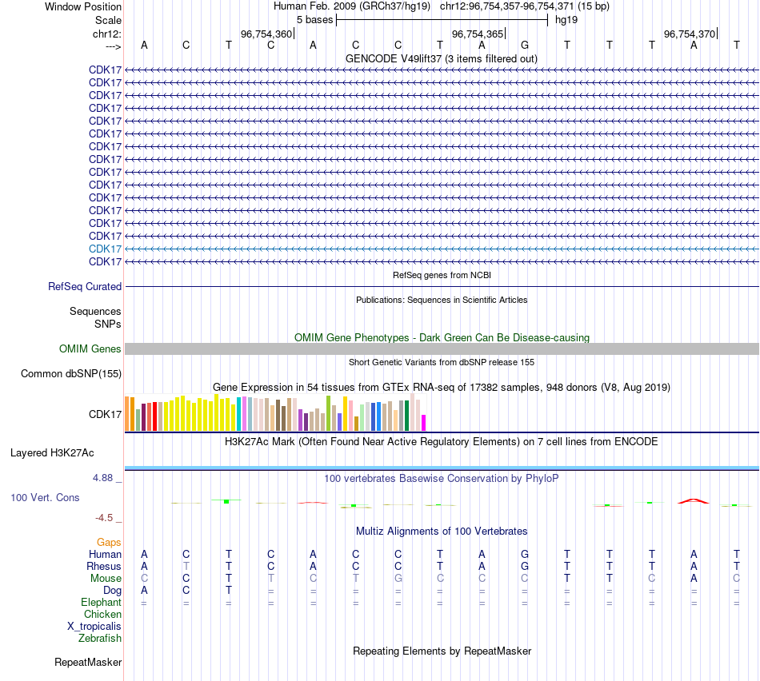The width and height of the screenshot is (760, 681).
Task: Click the G base in the Rhesus alignment row
Action: click(525, 566)
